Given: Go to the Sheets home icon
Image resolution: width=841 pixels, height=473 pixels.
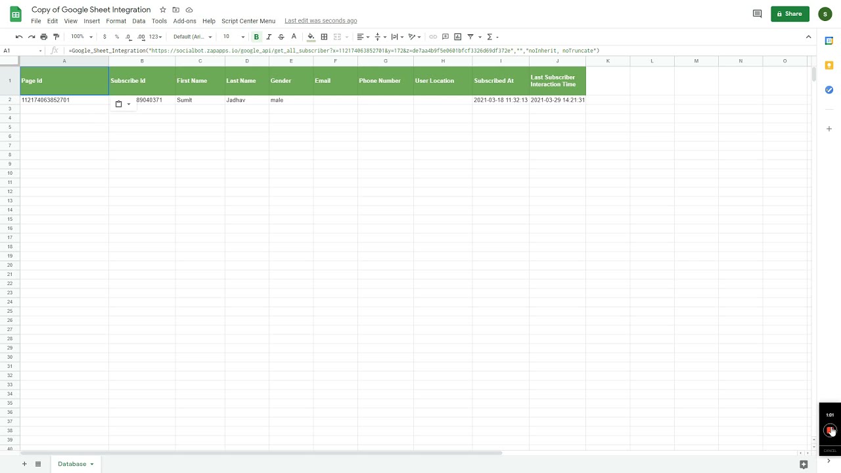Looking at the screenshot, I should point(15,14).
